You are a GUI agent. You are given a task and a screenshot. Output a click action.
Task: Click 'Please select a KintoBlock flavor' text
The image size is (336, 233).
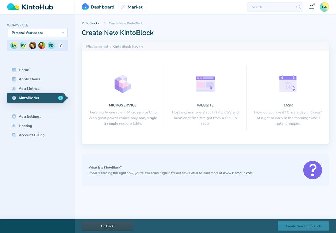[x=115, y=47]
